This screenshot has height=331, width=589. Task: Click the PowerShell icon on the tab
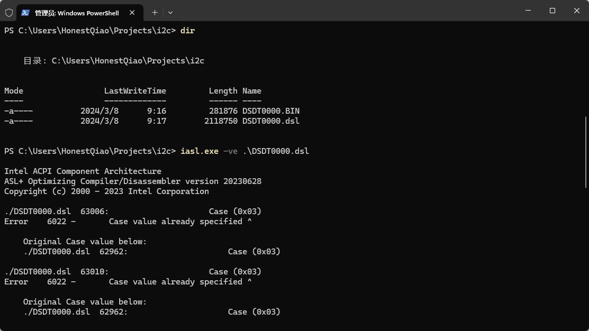pyautogui.click(x=25, y=12)
